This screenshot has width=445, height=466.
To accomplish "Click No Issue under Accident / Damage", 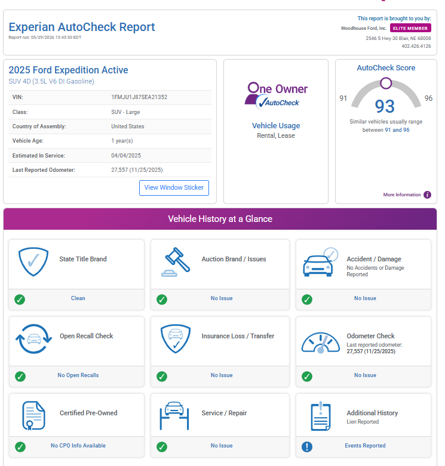I will click(365, 298).
